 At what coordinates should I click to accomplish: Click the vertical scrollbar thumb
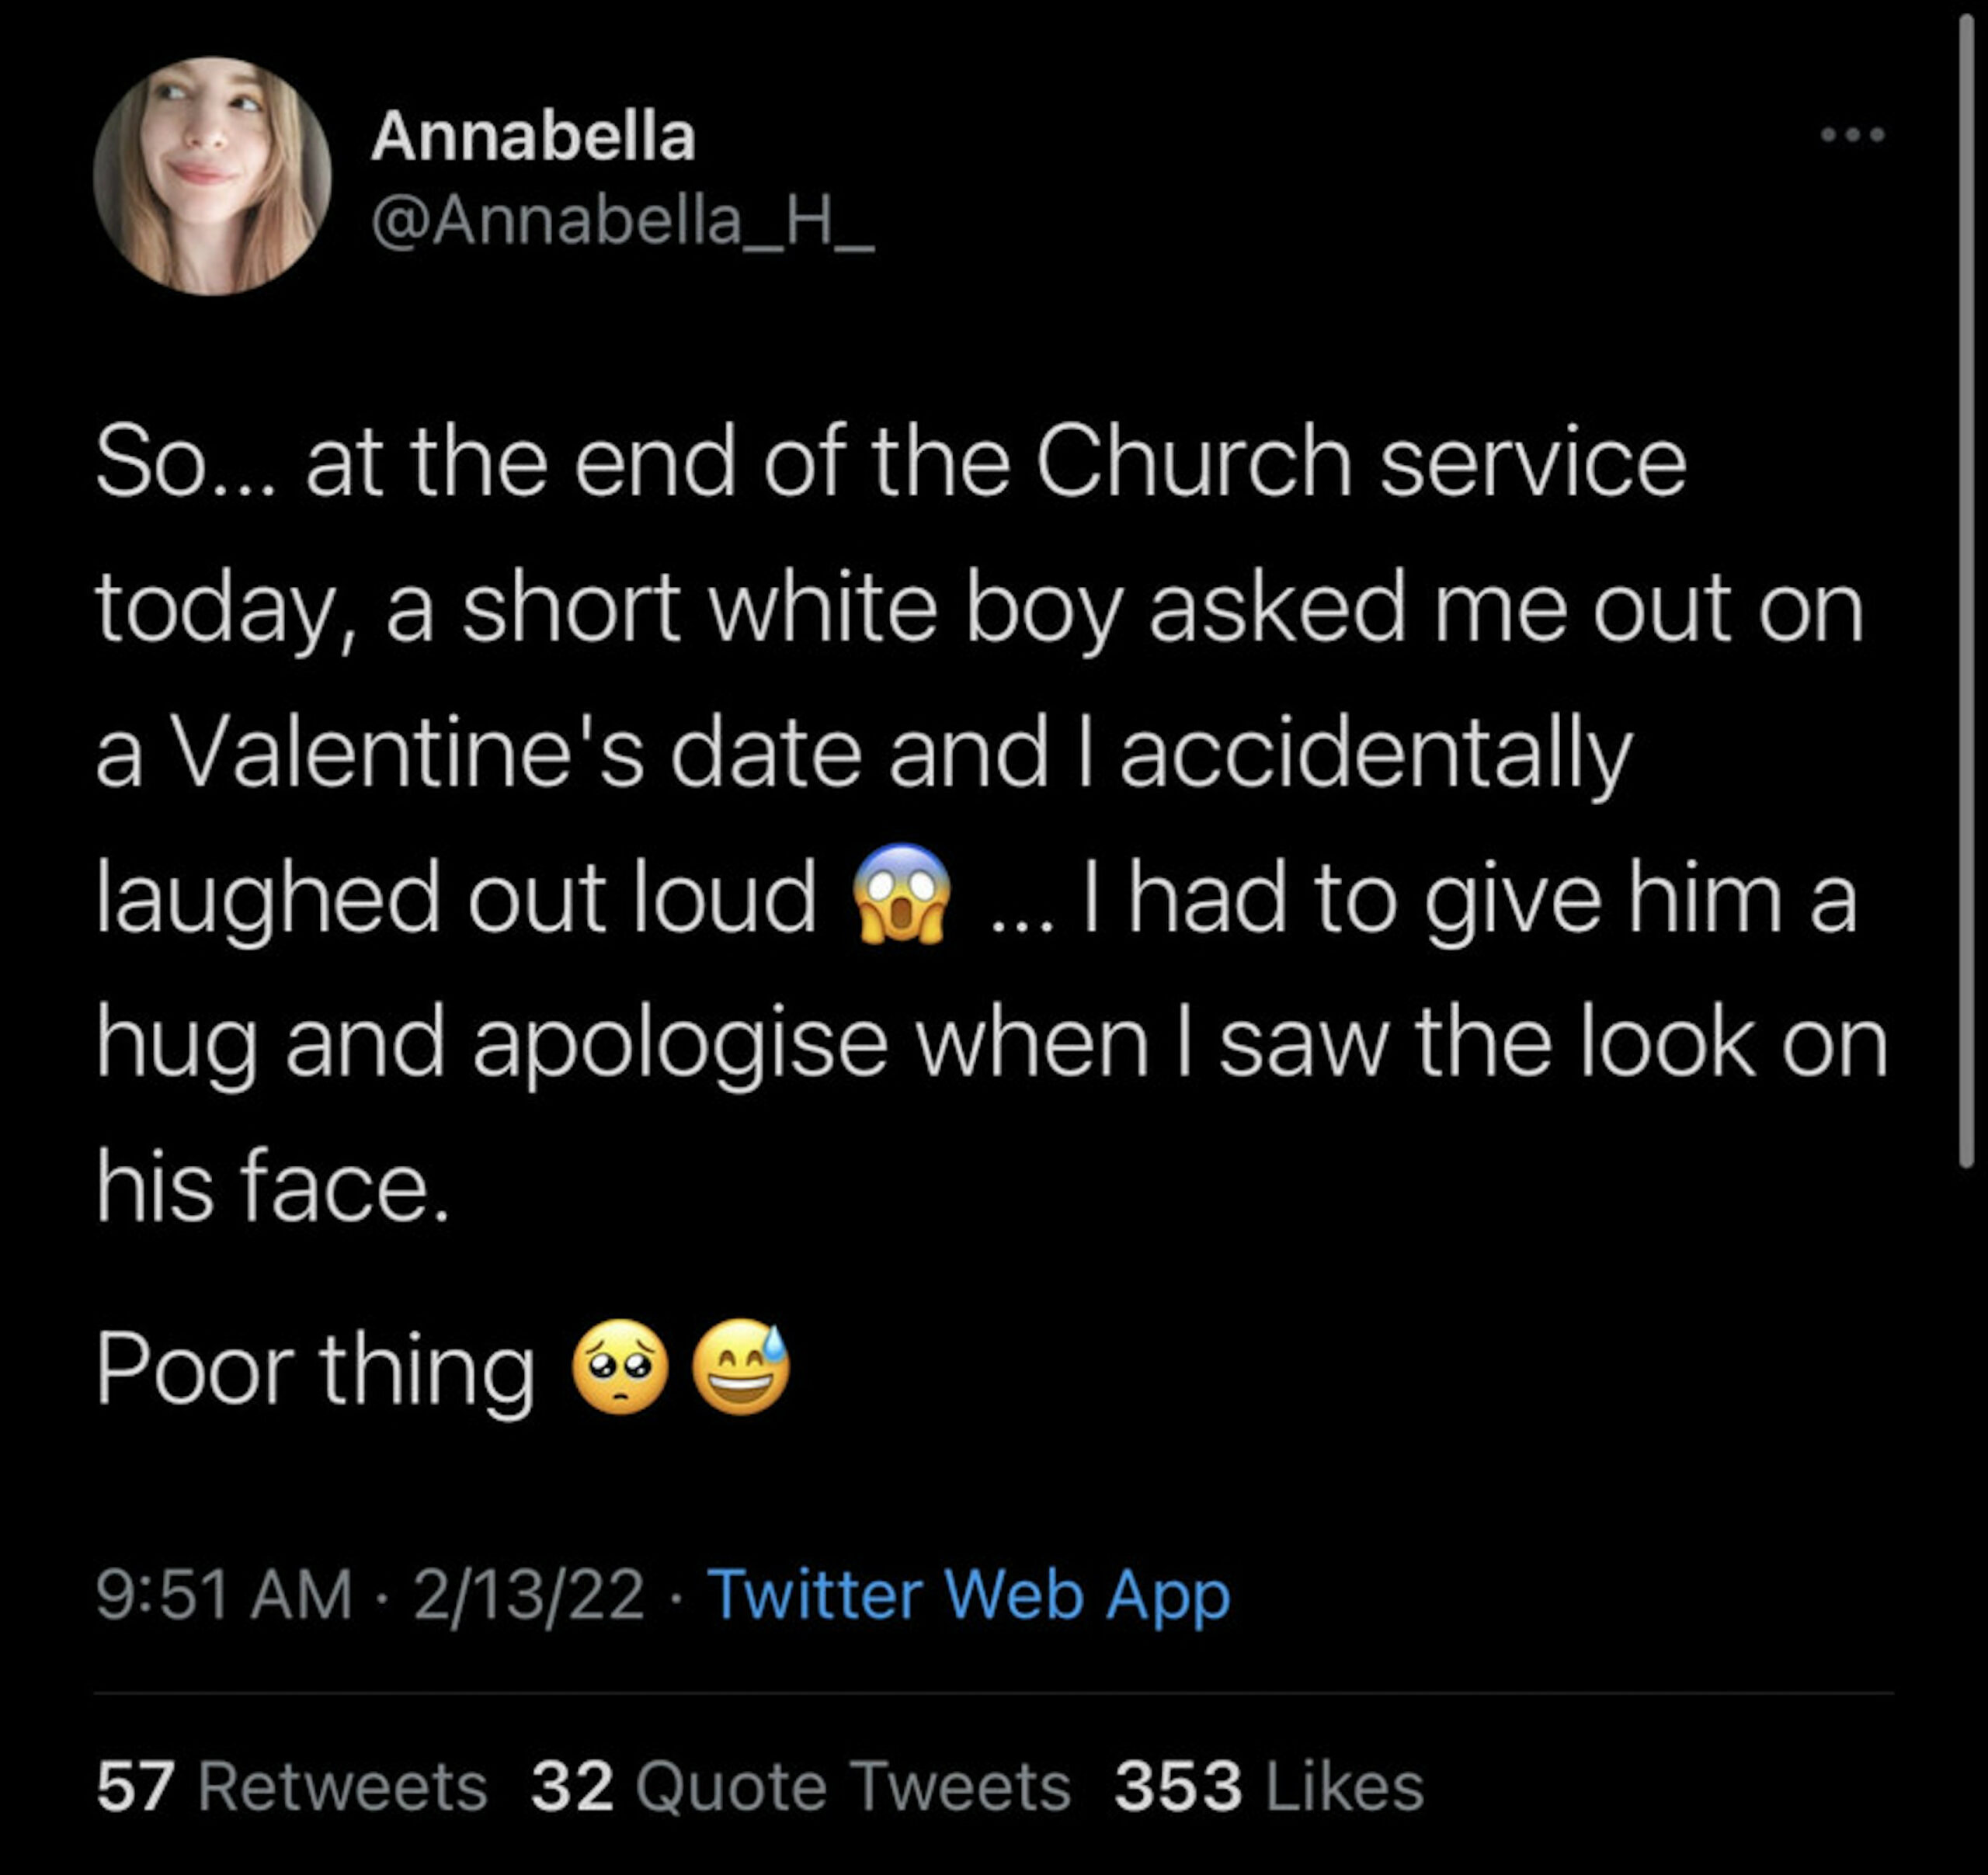1966,590
